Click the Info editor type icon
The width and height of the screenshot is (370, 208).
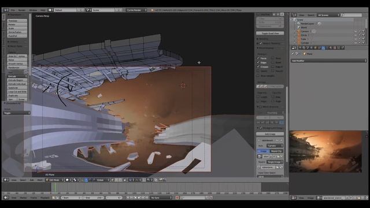6,10
